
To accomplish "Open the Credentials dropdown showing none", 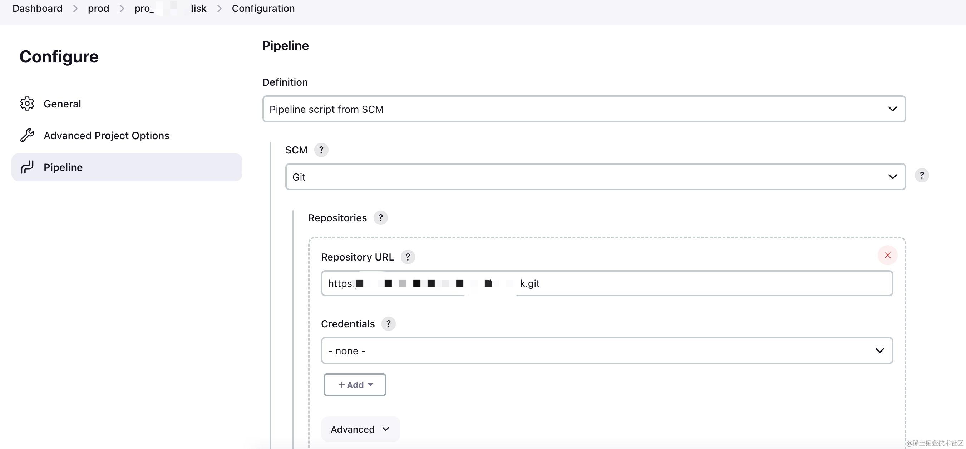I will point(607,350).
